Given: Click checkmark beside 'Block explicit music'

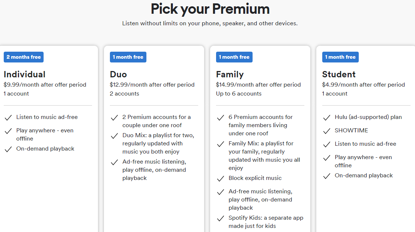Looking at the screenshot, I should pos(221,179).
